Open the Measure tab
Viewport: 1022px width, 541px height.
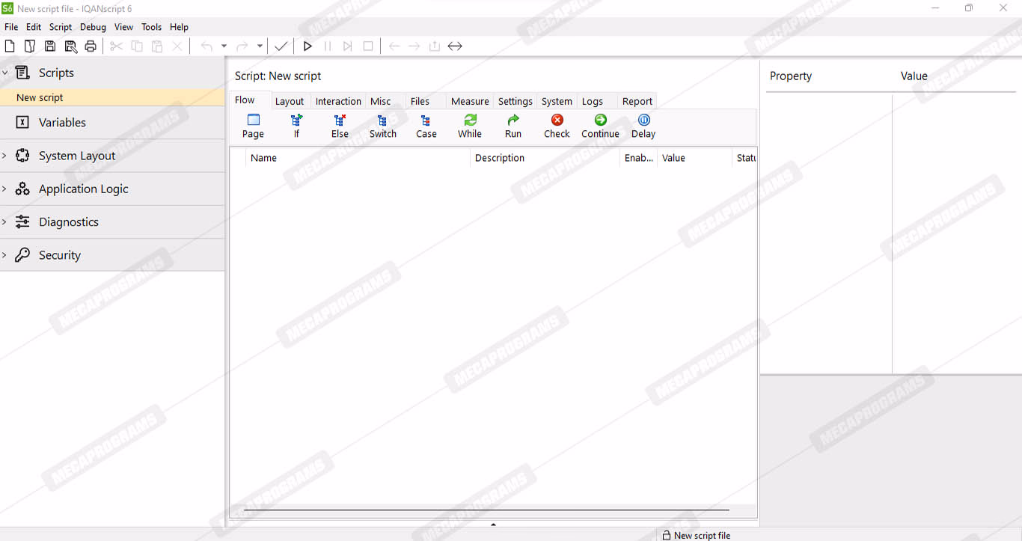click(470, 101)
